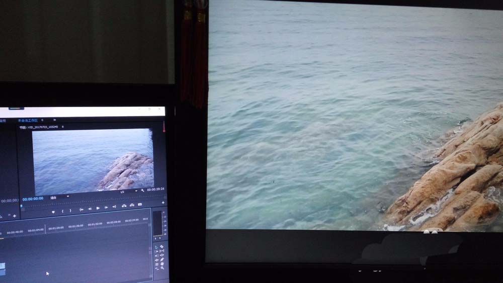The width and height of the screenshot is (503, 283).
Task: Select the blue clip in the timeline
Action: click(2, 268)
